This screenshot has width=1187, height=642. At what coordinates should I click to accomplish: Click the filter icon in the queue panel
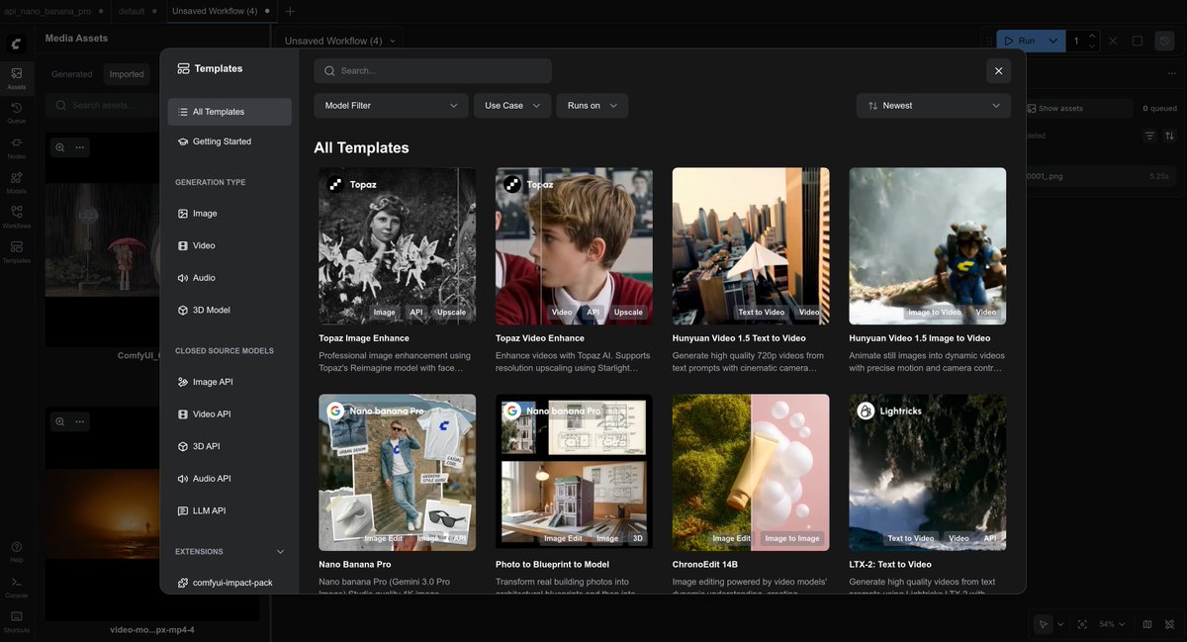point(1149,136)
